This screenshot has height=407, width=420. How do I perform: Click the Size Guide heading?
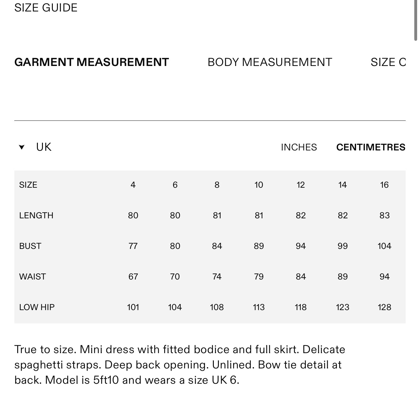tap(46, 8)
